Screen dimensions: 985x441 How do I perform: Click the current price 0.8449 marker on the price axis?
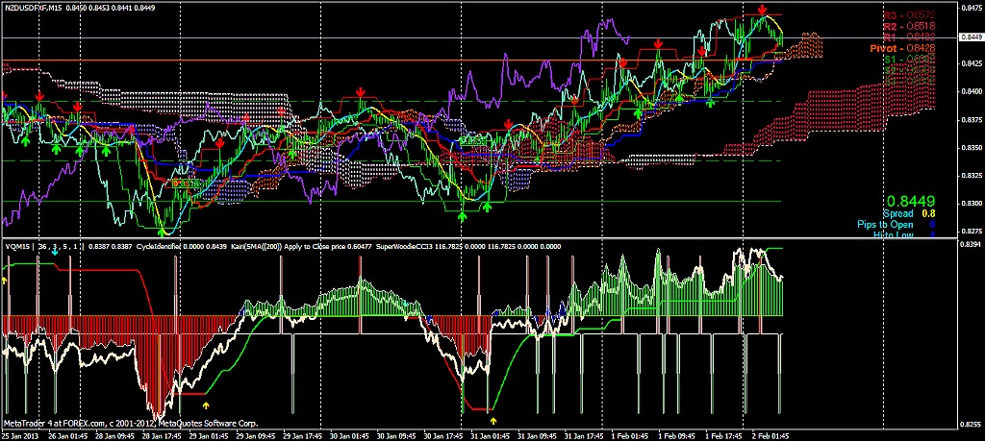pyautogui.click(x=970, y=37)
